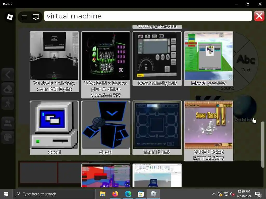Choose the Sound wheel option
266x199 pixels.
228,88
